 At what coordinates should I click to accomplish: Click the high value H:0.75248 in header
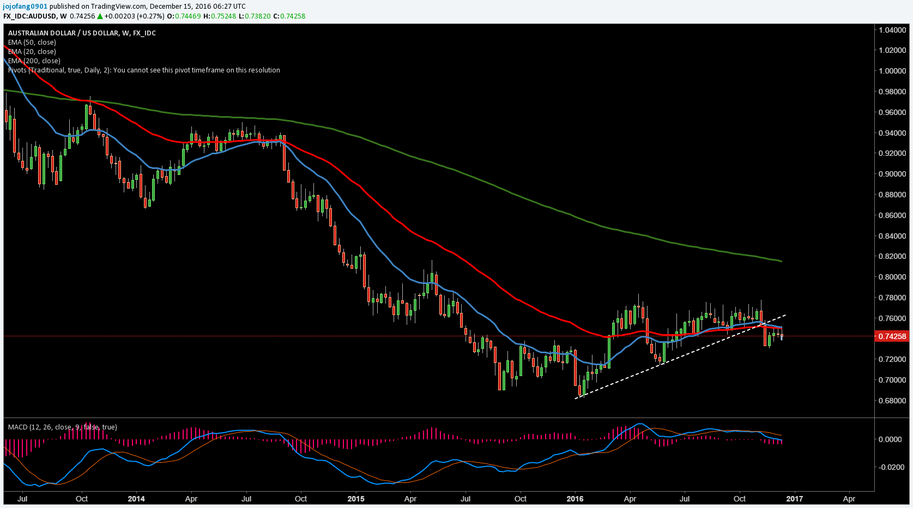tap(220, 16)
